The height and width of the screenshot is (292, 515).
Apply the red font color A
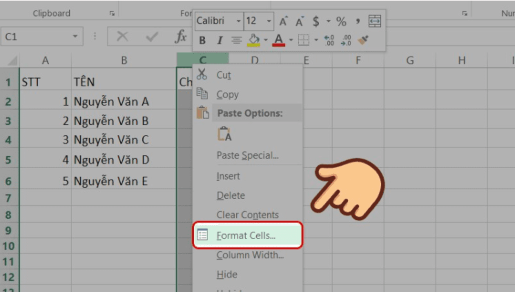[x=279, y=40]
